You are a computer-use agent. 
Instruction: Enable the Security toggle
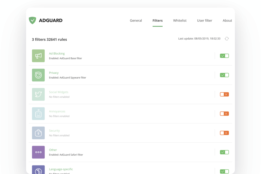(224, 133)
